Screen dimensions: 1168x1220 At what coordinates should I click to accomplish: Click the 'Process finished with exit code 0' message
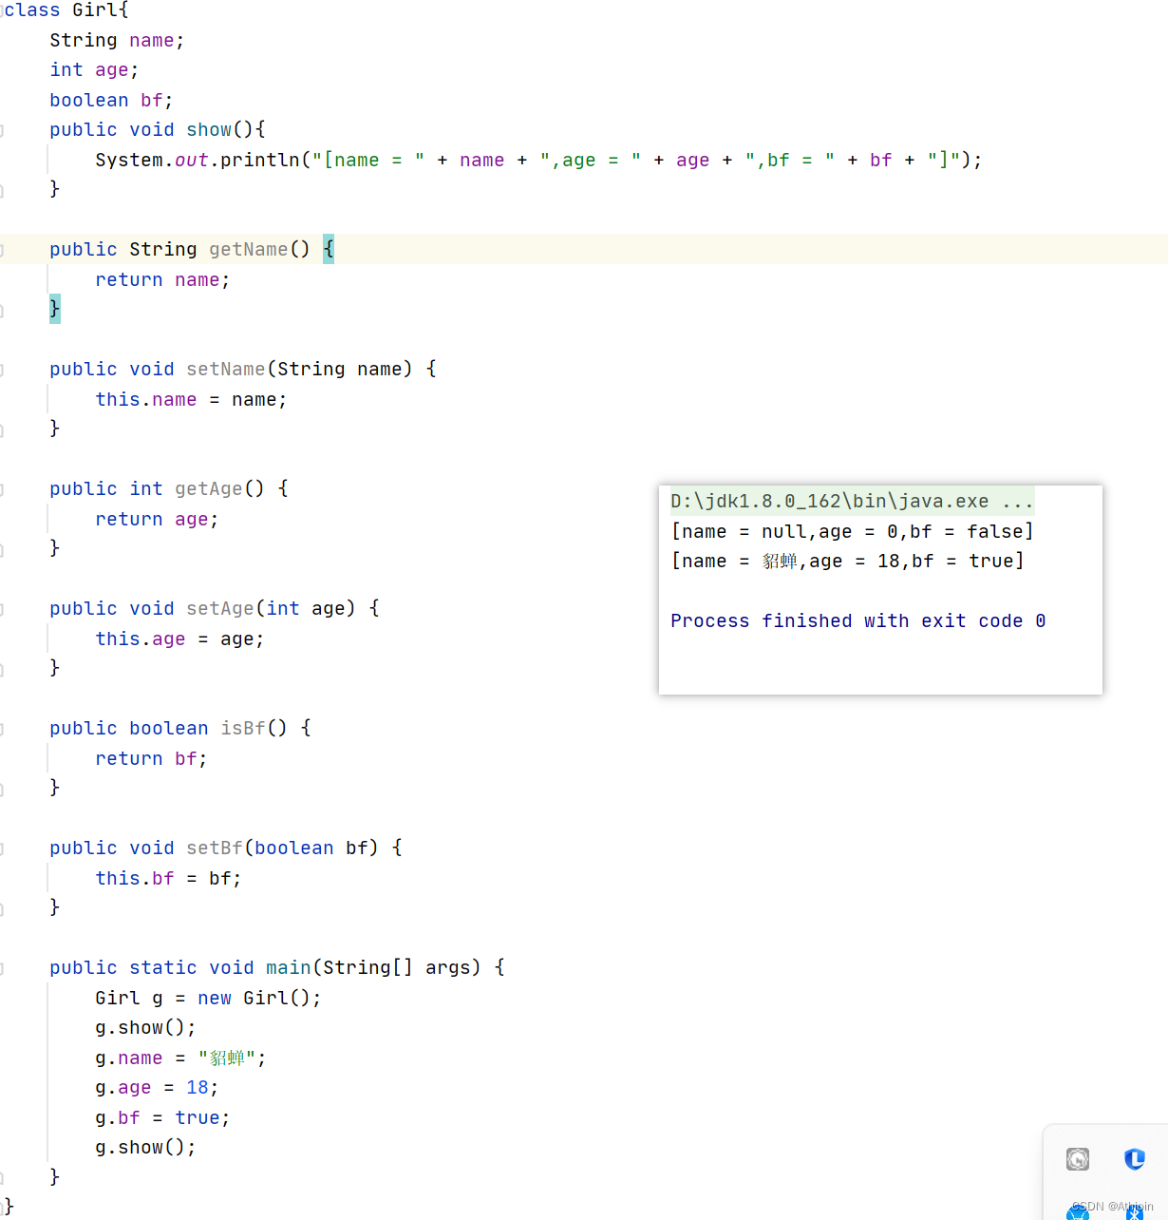[x=856, y=620]
